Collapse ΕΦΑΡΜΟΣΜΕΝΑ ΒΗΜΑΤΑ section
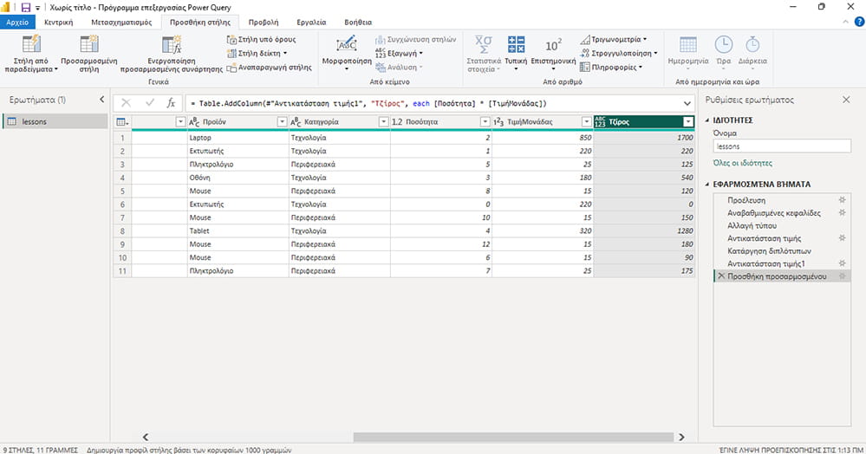The height and width of the screenshot is (454, 866). click(x=707, y=185)
